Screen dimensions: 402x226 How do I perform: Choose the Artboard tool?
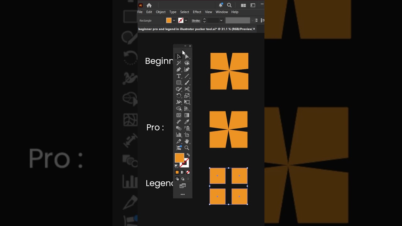[187, 135]
